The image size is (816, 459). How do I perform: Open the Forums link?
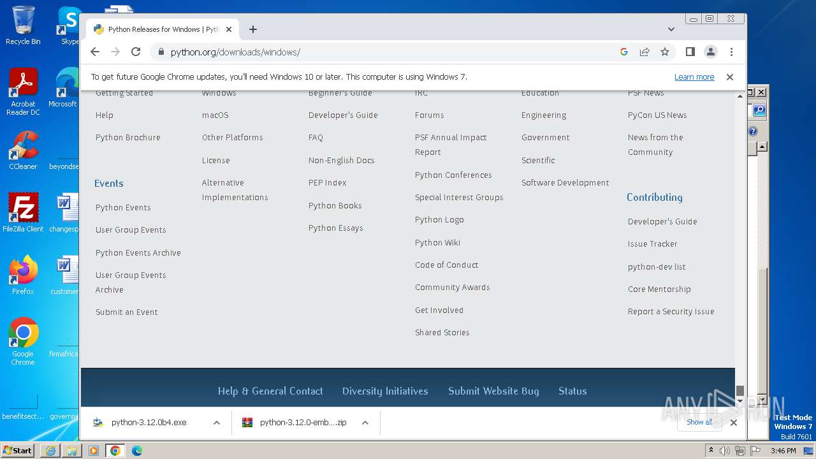click(x=430, y=115)
